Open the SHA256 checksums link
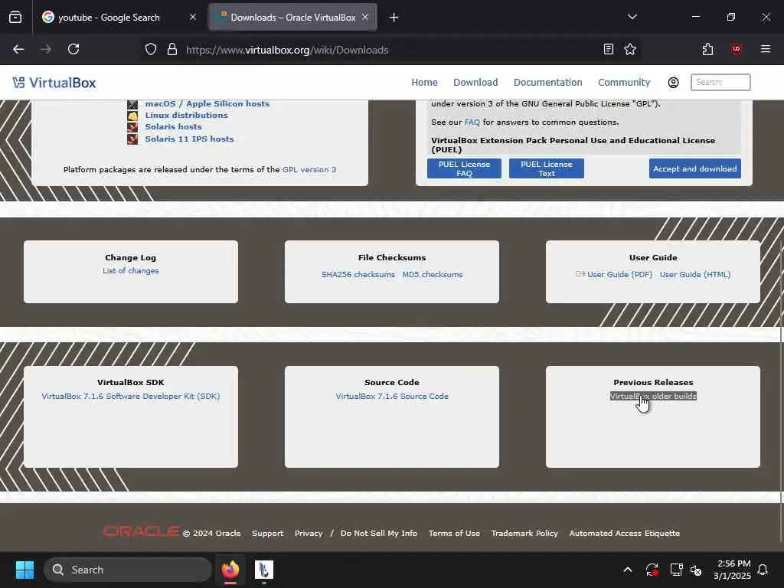This screenshot has width=784, height=588. click(358, 275)
